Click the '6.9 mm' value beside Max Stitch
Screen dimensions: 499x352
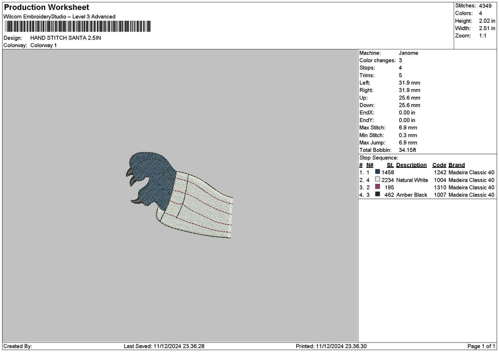coord(408,127)
